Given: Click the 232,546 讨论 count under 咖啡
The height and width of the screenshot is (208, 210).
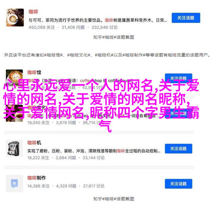Looking at the screenshot, I should click(x=105, y=27).
